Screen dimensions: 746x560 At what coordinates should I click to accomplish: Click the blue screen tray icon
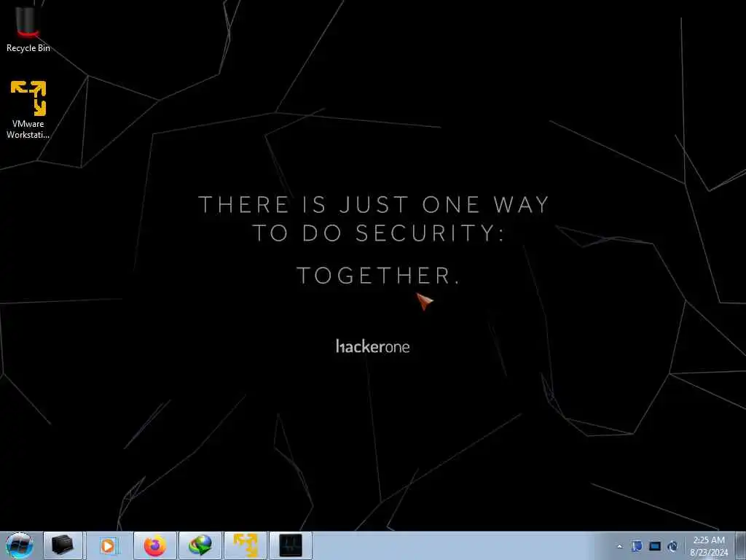tap(655, 546)
